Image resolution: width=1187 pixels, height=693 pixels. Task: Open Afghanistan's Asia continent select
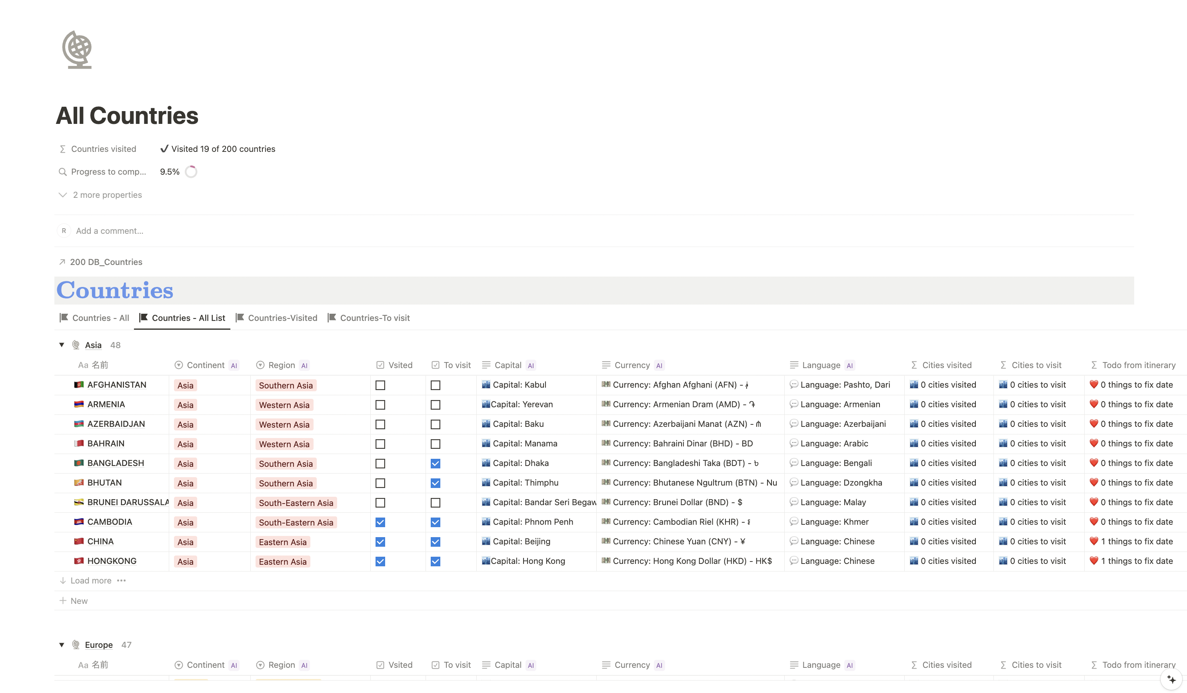pos(186,386)
